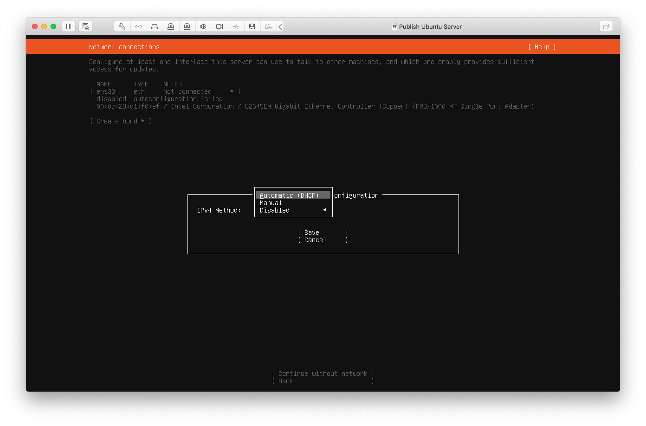The width and height of the screenshot is (646, 426).
Task: Click the windowed mode button top-right
Action: point(606,26)
